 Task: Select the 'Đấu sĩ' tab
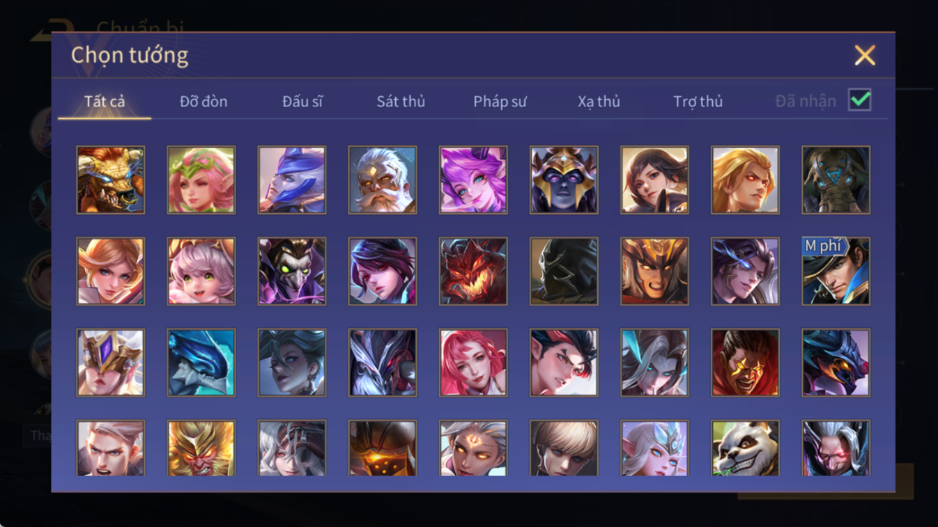(302, 102)
